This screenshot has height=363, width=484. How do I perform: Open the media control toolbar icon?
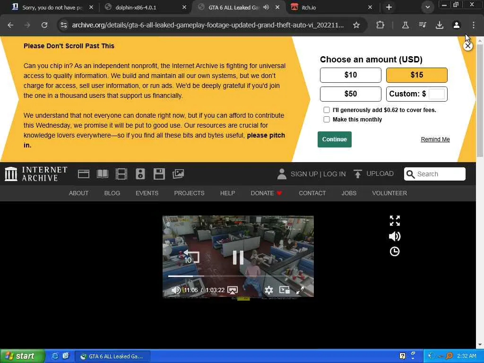[423, 25]
